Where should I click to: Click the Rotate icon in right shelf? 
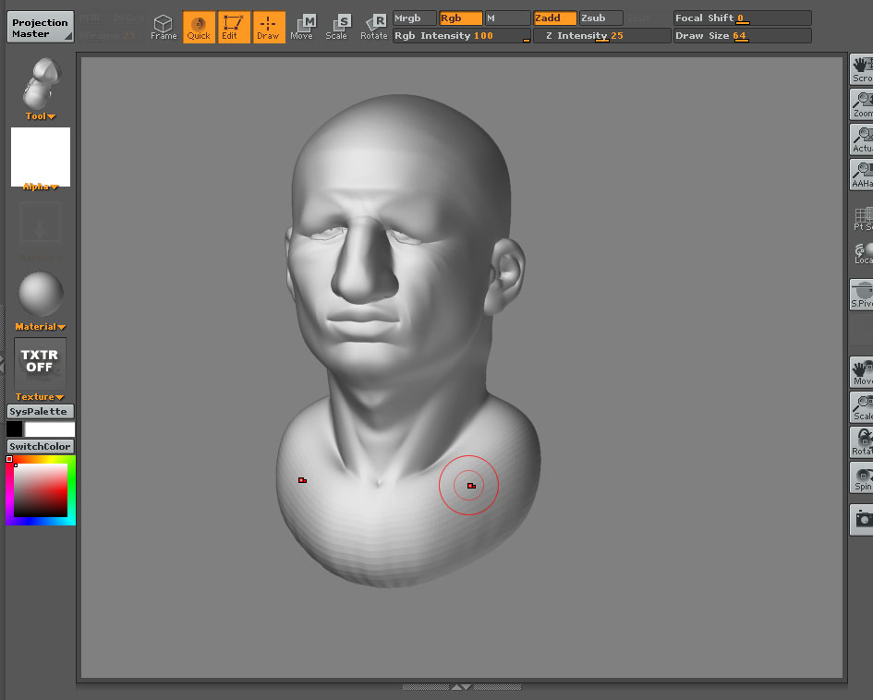(x=862, y=441)
